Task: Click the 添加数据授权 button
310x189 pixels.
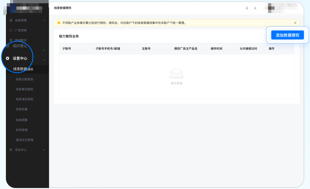Action: (x=287, y=35)
